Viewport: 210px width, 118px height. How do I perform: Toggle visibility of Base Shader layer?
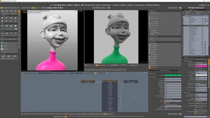click(x=183, y=21)
